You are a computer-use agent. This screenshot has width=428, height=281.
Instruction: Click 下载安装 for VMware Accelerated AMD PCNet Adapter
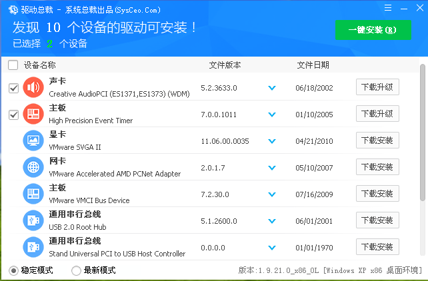[377, 166]
